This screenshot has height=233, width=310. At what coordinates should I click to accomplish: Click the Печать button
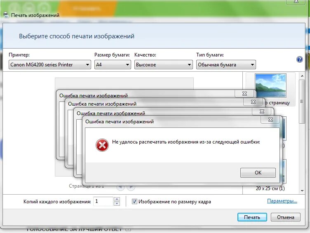click(x=252, y=217)
